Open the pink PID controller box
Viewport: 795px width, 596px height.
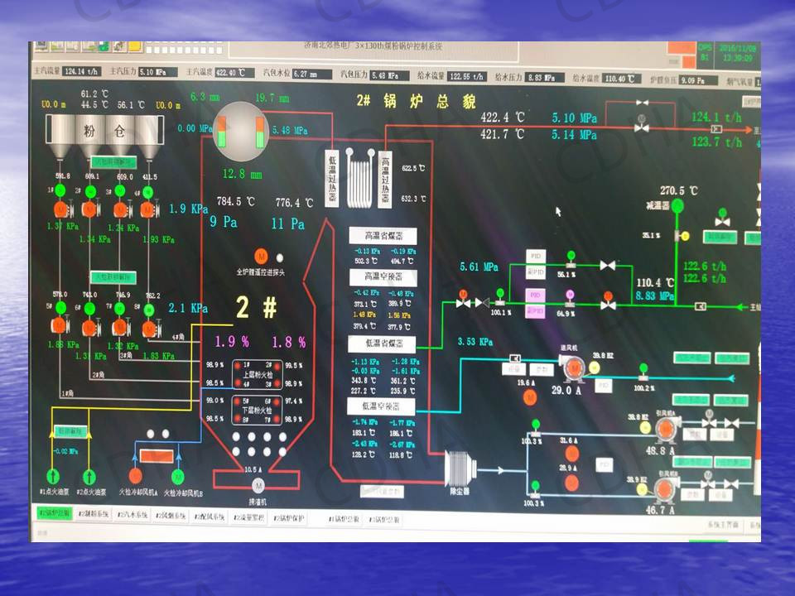[537, 295]
